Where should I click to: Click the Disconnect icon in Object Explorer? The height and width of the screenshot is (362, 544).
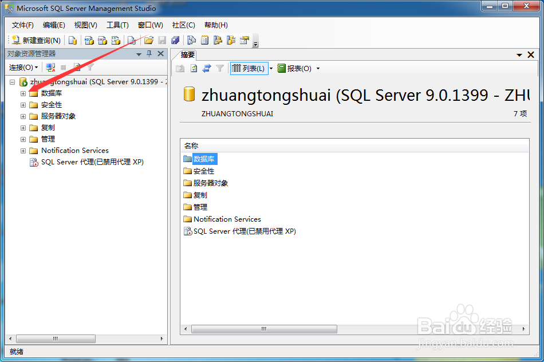click(50, 68)
